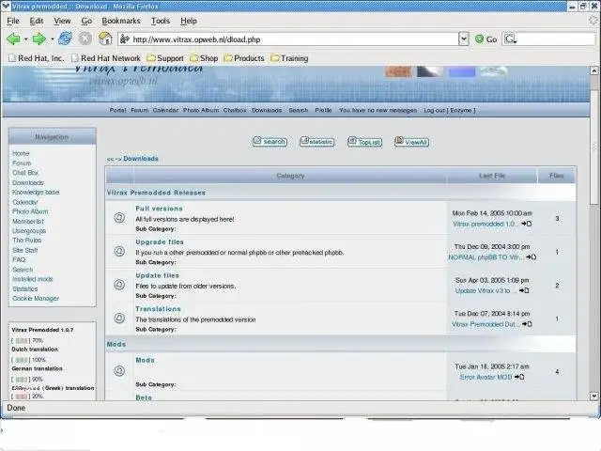Open the Help menu
This screenshot has width=601, height=451.
(x=189, y=21)
